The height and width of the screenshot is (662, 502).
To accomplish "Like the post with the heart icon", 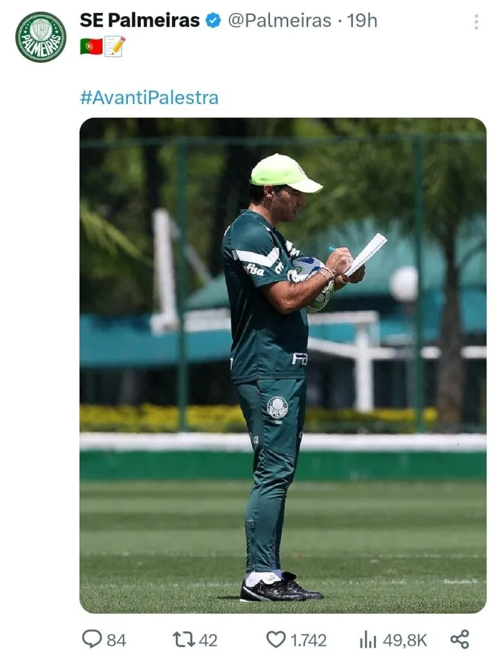I will (276, 639).
